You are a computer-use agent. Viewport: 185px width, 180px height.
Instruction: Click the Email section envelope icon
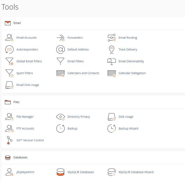8,23
